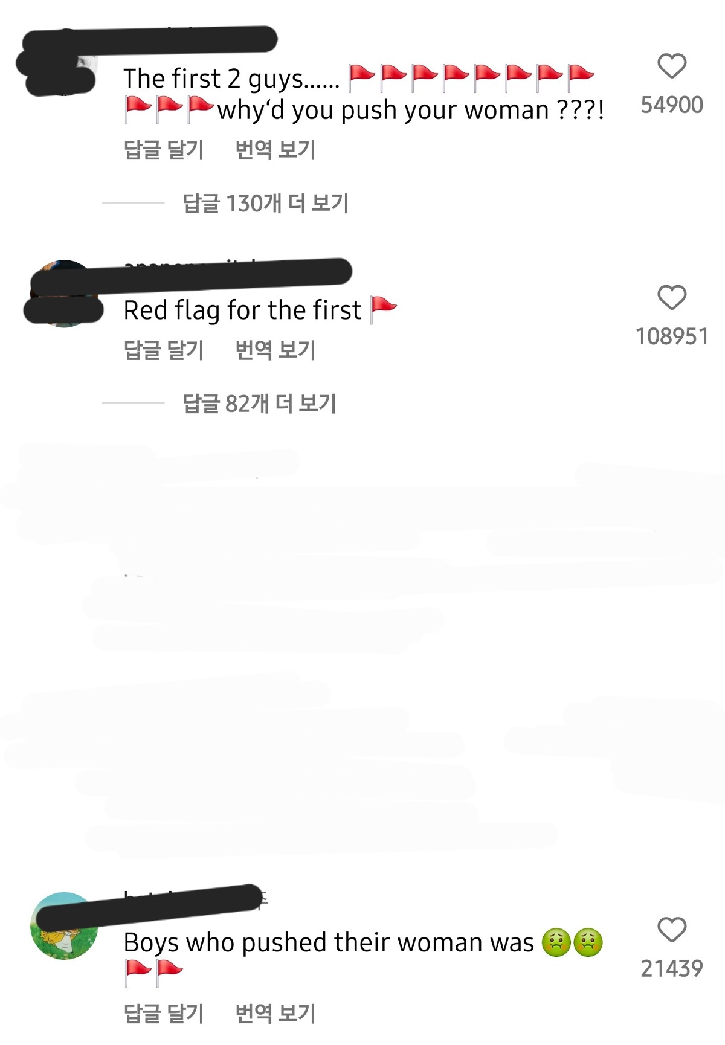This screenshot has height=1045, width=725.
Task: Like the 'The first 2 guys' comment heart
Action: tap(672, 66)
